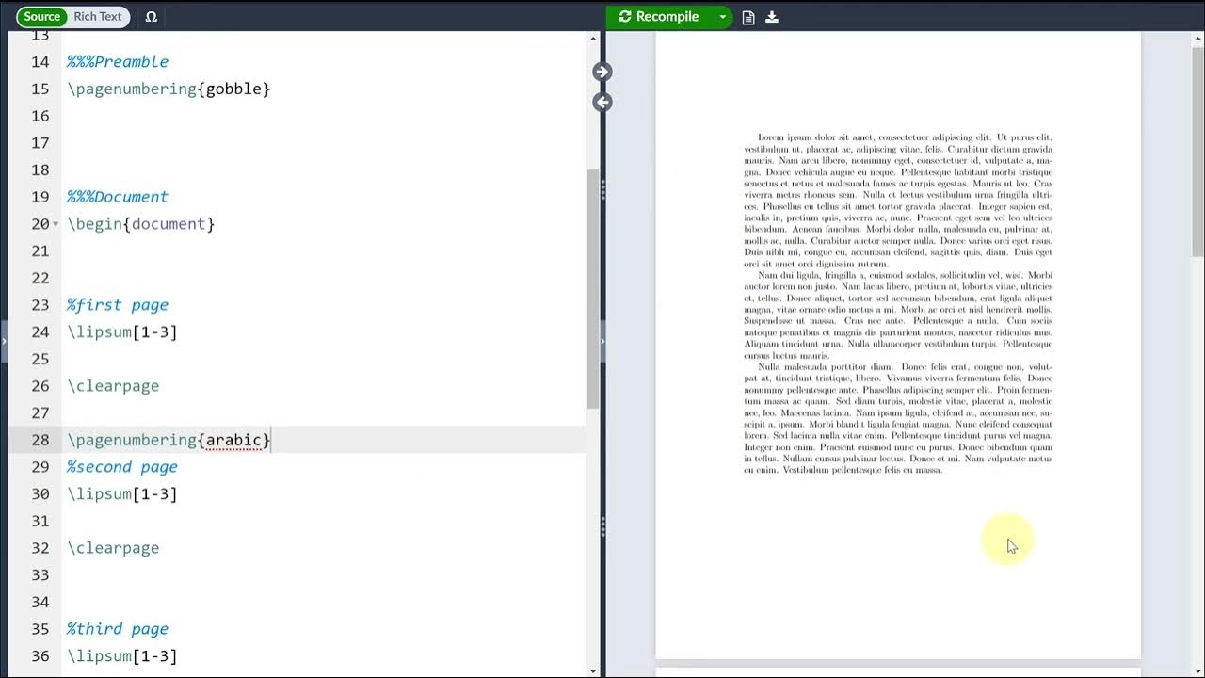The image size is (1205, 678).
Task: Click left arrow to go to code location
Action: [x=602, y=102]
